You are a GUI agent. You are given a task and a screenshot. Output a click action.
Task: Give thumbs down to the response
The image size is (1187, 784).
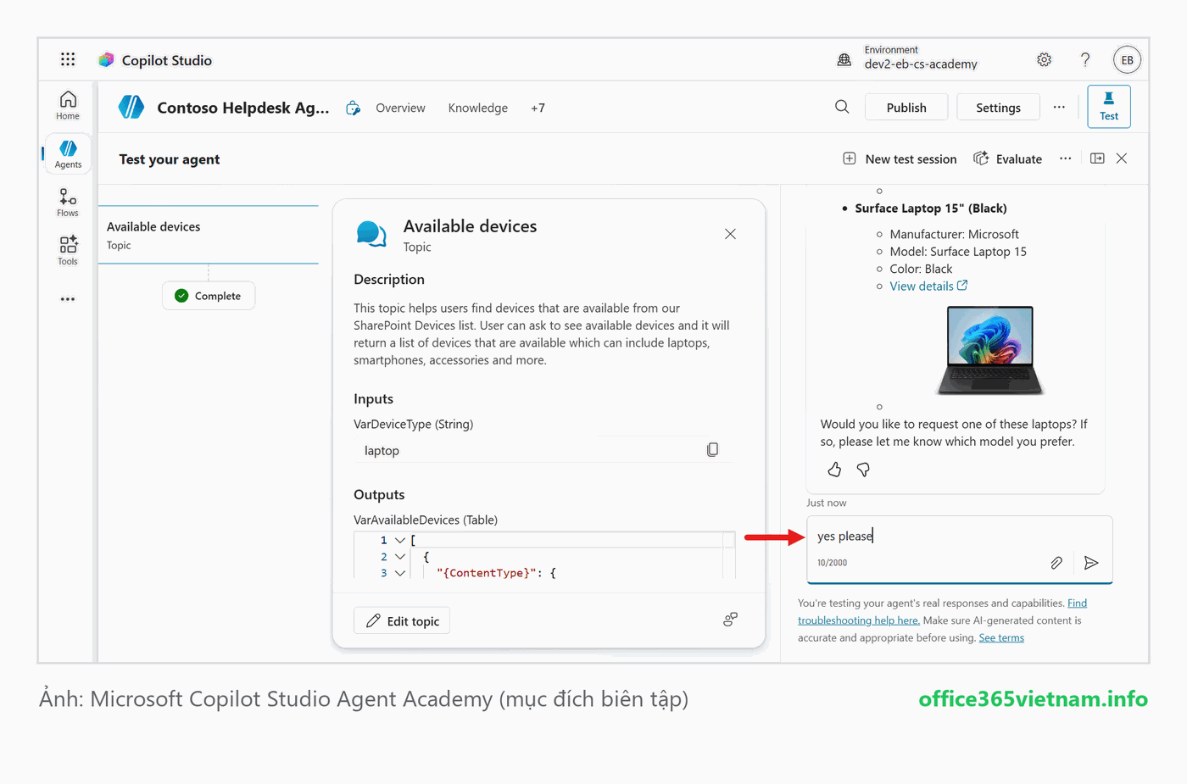coord(863,470)
